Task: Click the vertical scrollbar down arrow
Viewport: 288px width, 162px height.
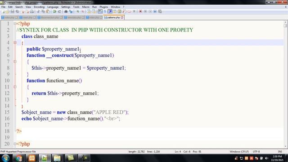Action: click(x=285, y=146)
